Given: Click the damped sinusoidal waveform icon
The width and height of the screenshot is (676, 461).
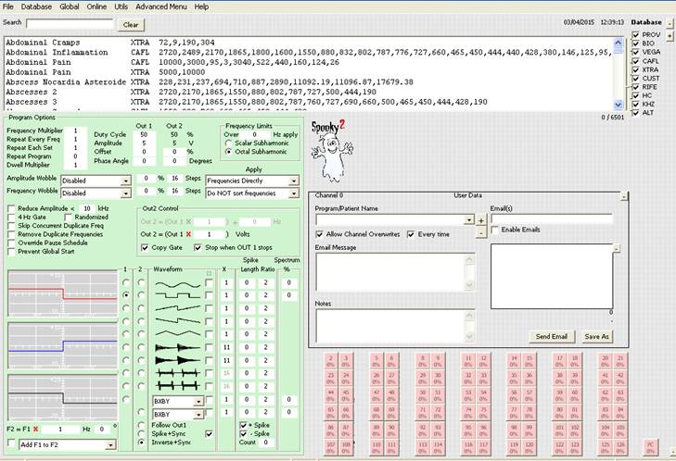Looking at the screenshot, I should (178, 347).
